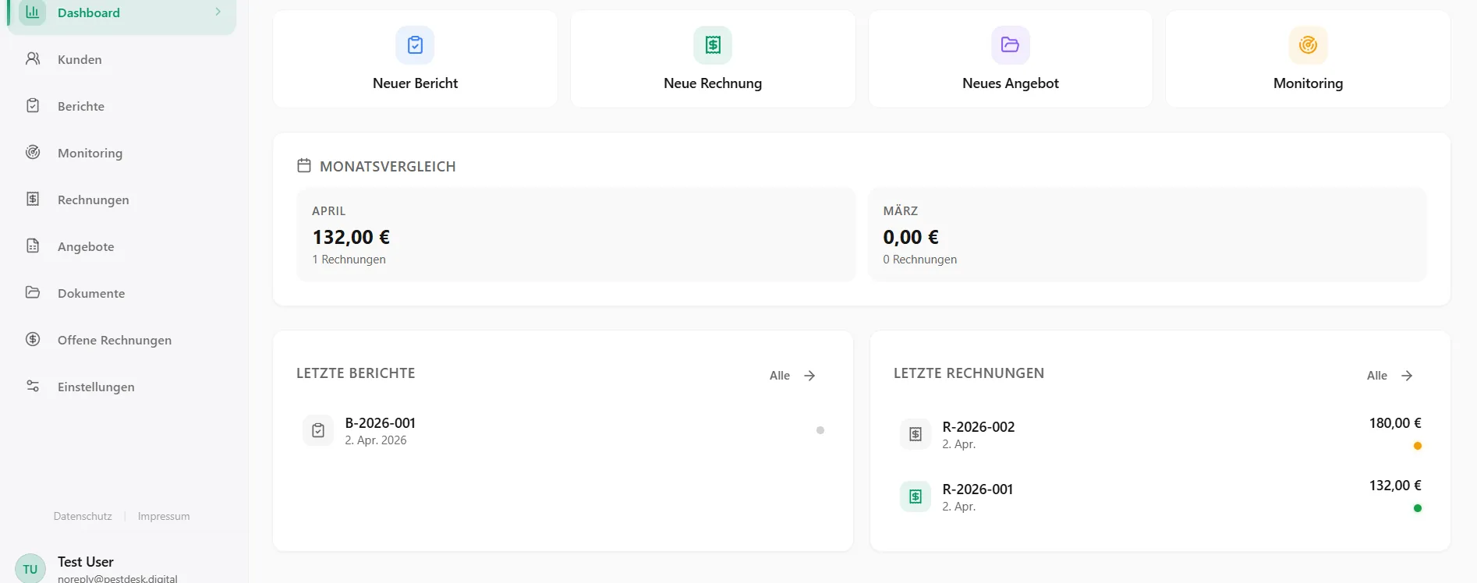Image resolution: width=1477 pixels, height=583 pixels.
Task: Open Dokumente in the sidebar
Action: 91,293
